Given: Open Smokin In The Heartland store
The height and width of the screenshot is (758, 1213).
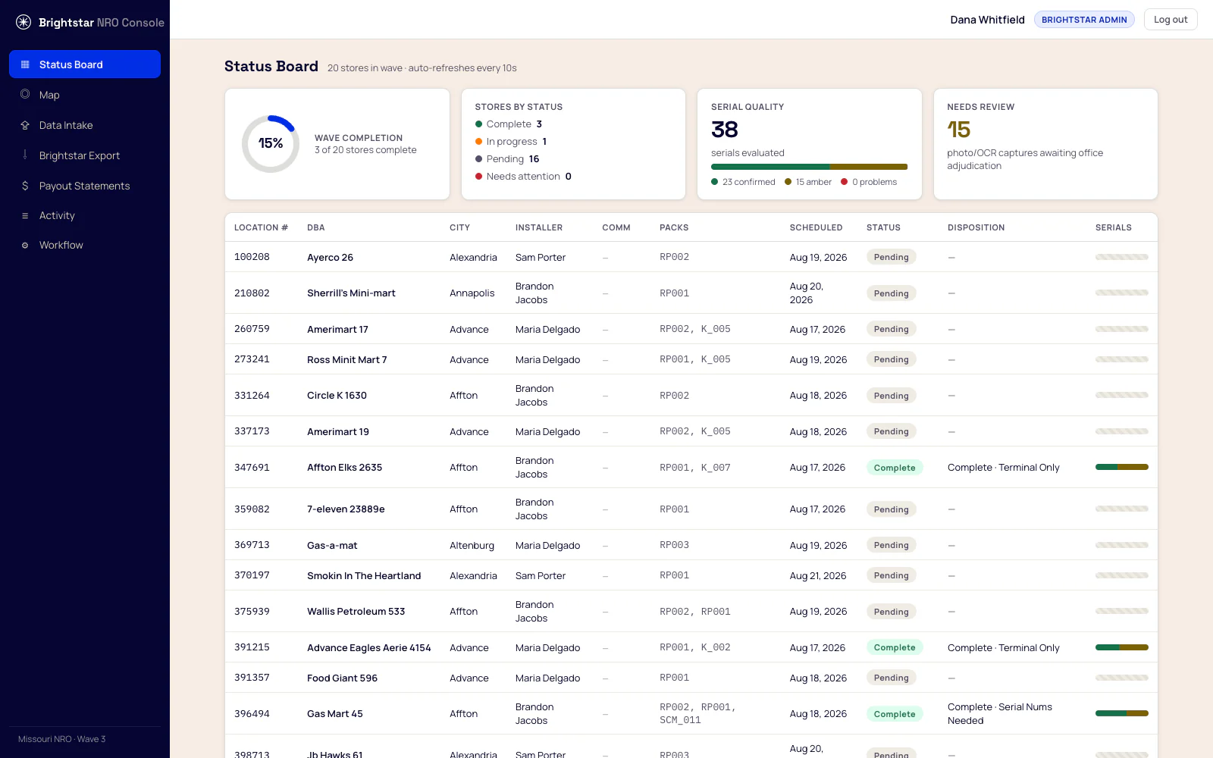Looking at the screenshot, I should pos(364,576).
